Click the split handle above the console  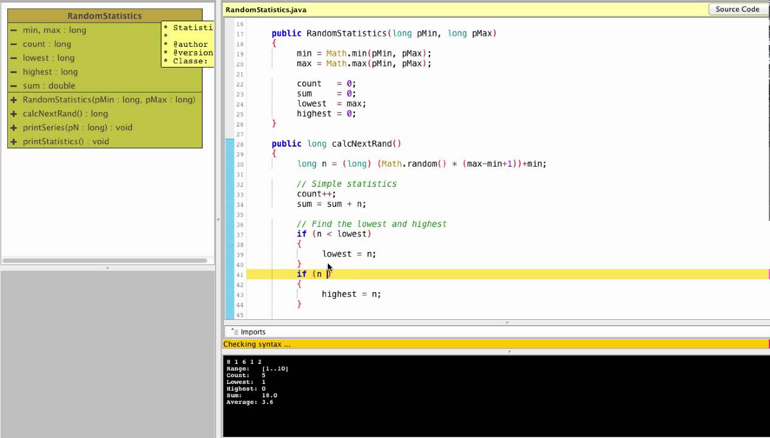click(508, 352)
